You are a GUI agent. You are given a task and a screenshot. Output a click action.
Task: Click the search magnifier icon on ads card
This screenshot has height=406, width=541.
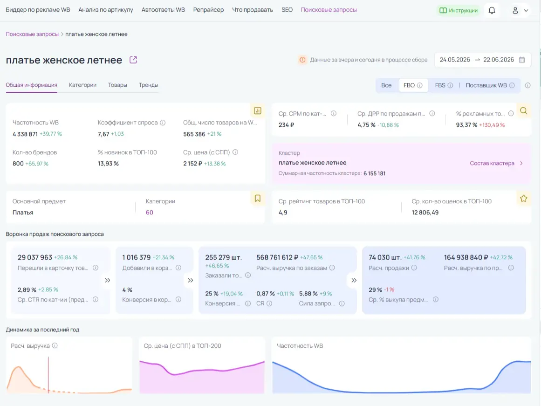(x=523, y=110)
